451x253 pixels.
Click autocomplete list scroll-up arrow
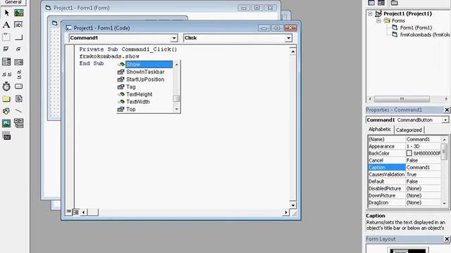point(177,65)
